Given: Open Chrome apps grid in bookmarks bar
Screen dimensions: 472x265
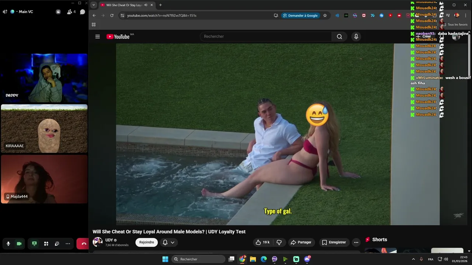Looking at the screenshot, I should click(x=94, y=25).
